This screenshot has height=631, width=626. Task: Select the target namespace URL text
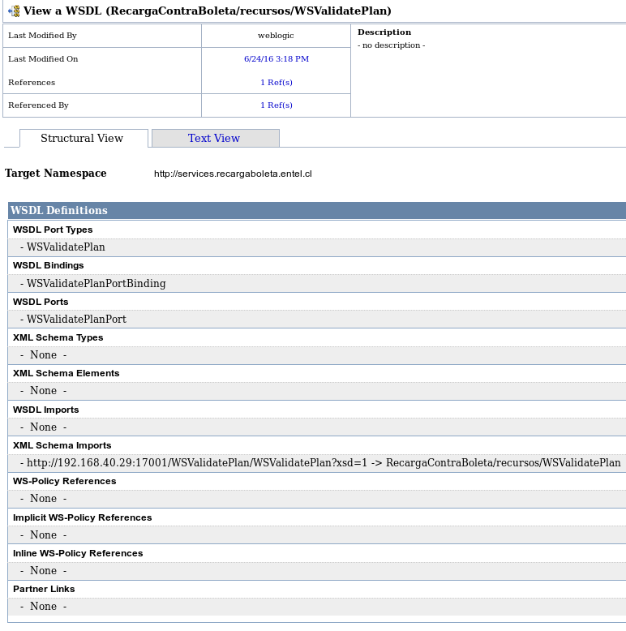coord(233,174)
